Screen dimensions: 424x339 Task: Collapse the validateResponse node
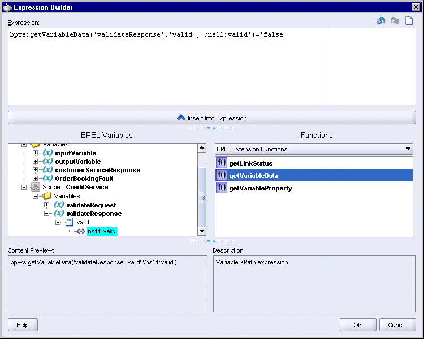point(46,214)
